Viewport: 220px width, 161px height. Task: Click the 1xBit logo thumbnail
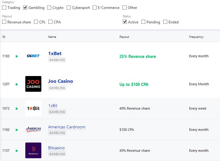pos(33,108)
